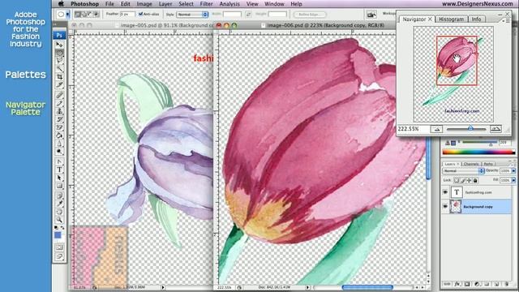Screen dimensions: 519x292
Task: Open the layer blend mode dropdown
Action: (x=463, y=171)
